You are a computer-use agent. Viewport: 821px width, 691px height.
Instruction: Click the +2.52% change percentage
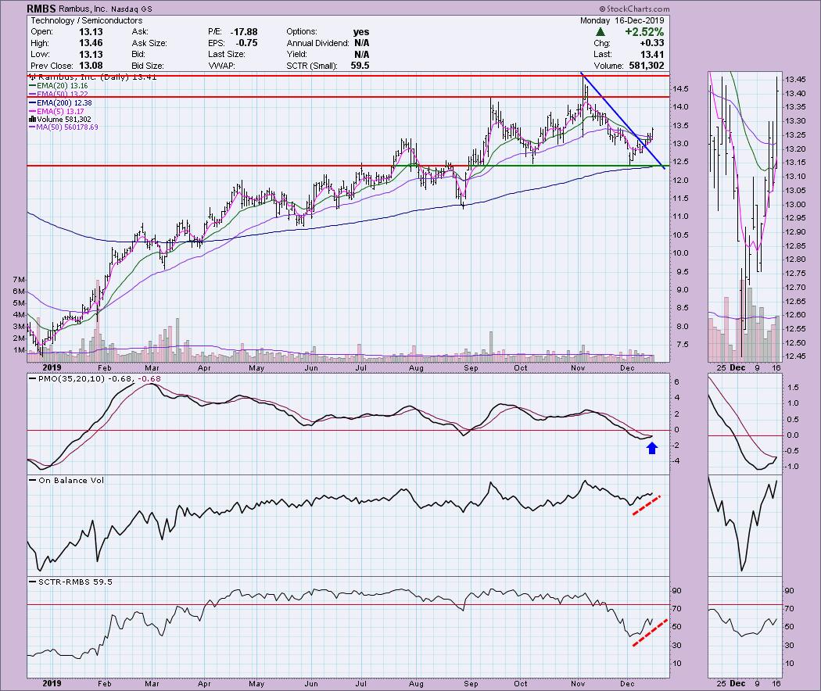coord(644,32)
